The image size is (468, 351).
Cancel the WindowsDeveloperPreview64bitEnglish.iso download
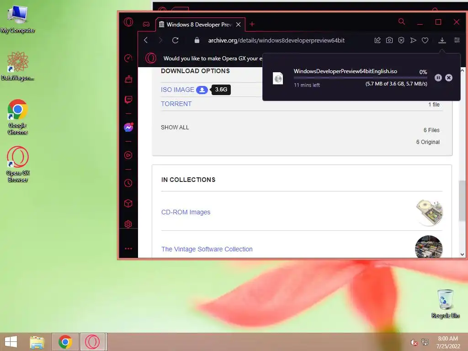tap(449, 78)
